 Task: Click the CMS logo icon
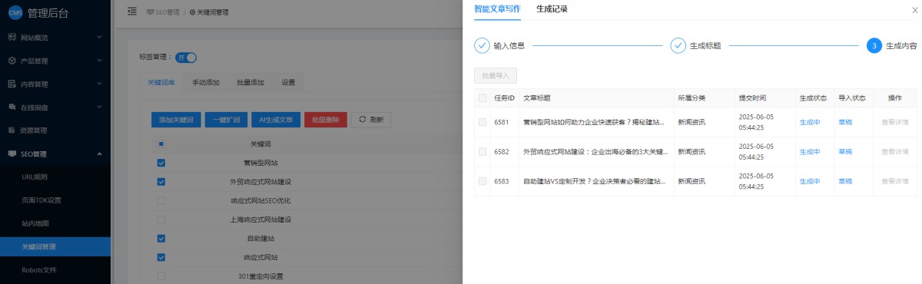[x=15, y=12]
